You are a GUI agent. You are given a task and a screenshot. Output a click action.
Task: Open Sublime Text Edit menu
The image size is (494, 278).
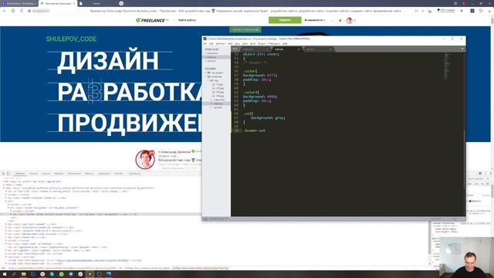[211, 43]
